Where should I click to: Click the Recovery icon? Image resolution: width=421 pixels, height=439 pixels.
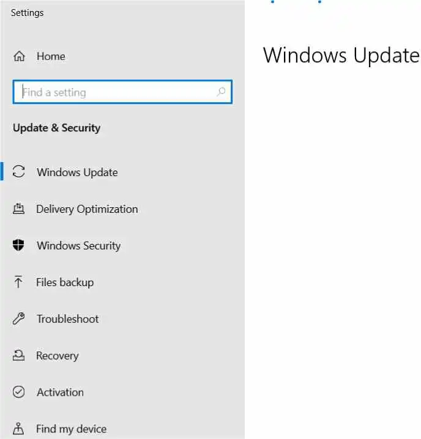[18, 355]
